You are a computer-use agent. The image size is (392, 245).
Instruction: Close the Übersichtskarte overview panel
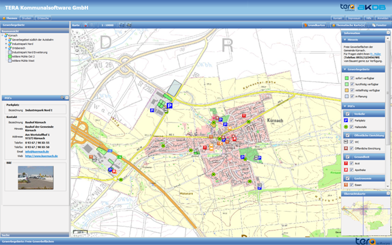tap(388, 194)
